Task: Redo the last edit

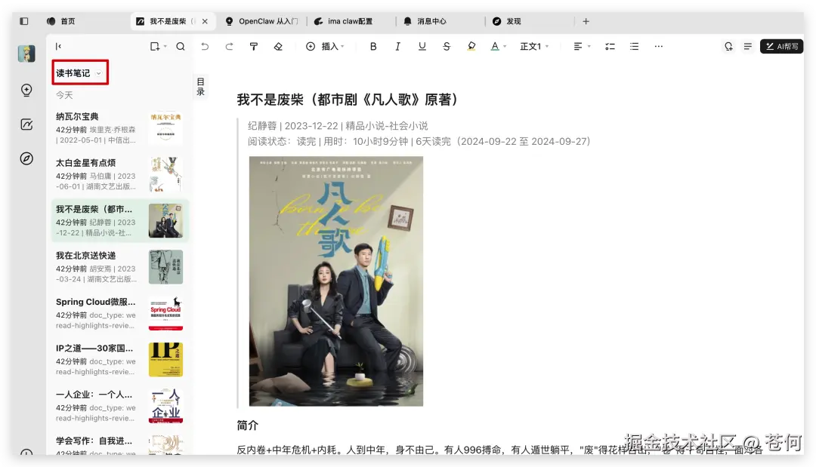Action: click(x=229, y=46)
